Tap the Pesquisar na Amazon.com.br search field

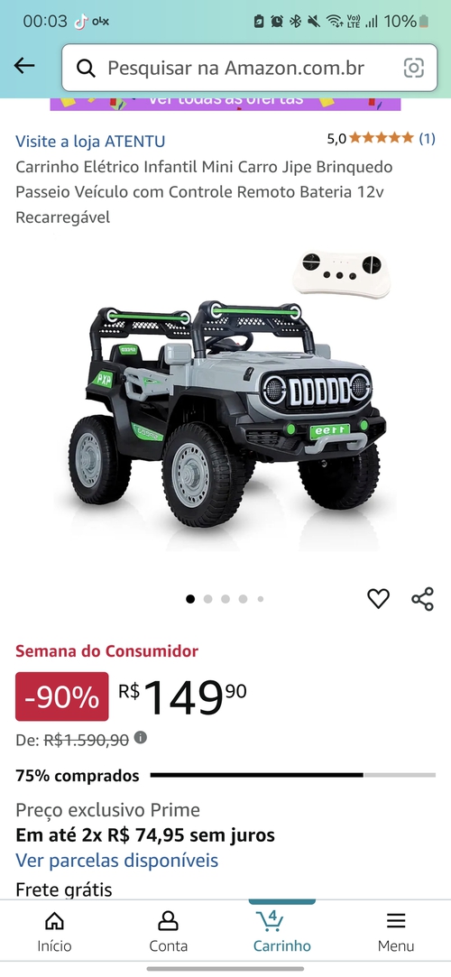[x=249, y=68]
